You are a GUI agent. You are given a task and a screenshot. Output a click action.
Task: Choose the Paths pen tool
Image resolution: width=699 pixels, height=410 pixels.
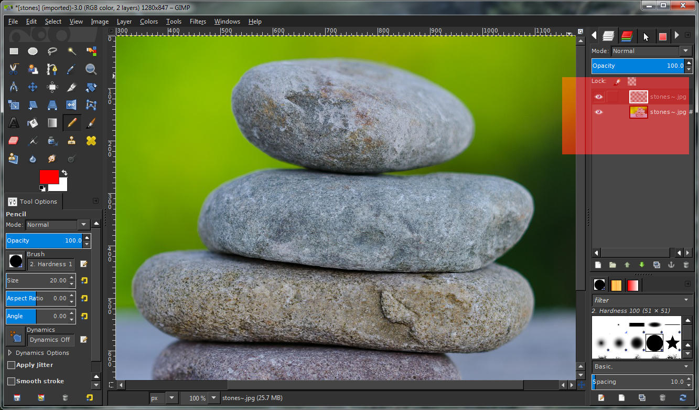point(52,69)
